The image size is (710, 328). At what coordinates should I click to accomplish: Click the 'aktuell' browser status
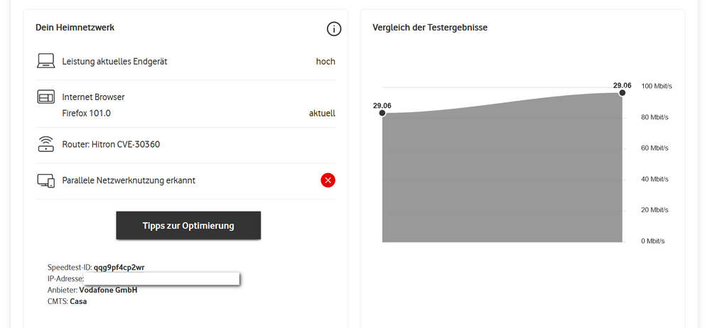pyautogui.click(x=322, y=113)
